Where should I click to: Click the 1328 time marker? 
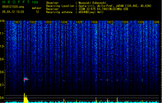[x=125, y=22]
